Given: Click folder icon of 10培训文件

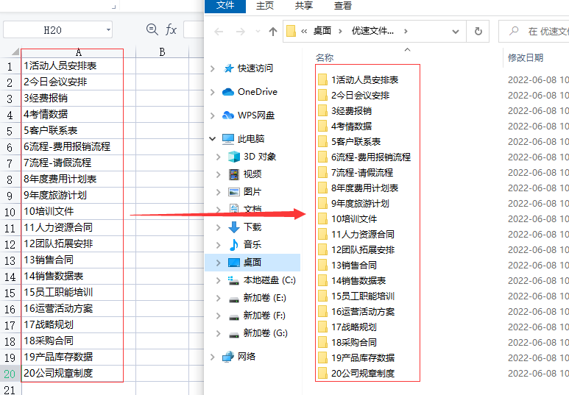Looking at the screenshot, I should coord(322,218).
